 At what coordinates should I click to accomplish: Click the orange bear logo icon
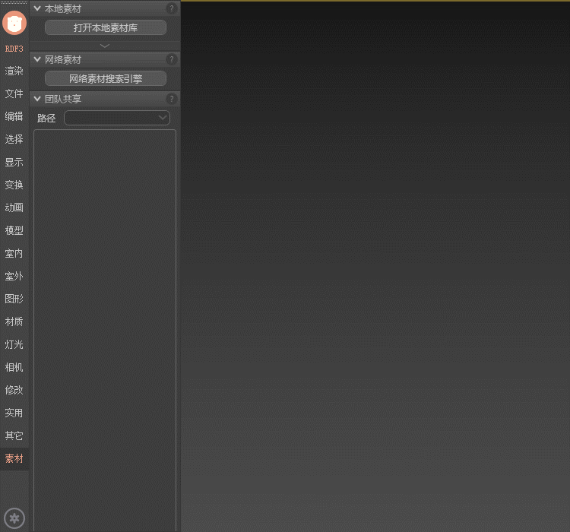14,23
